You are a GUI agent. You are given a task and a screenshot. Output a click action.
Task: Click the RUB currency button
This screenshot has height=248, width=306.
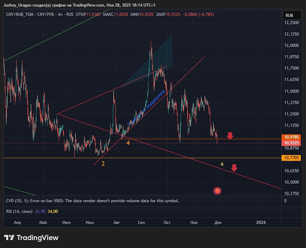click(292, 15)
